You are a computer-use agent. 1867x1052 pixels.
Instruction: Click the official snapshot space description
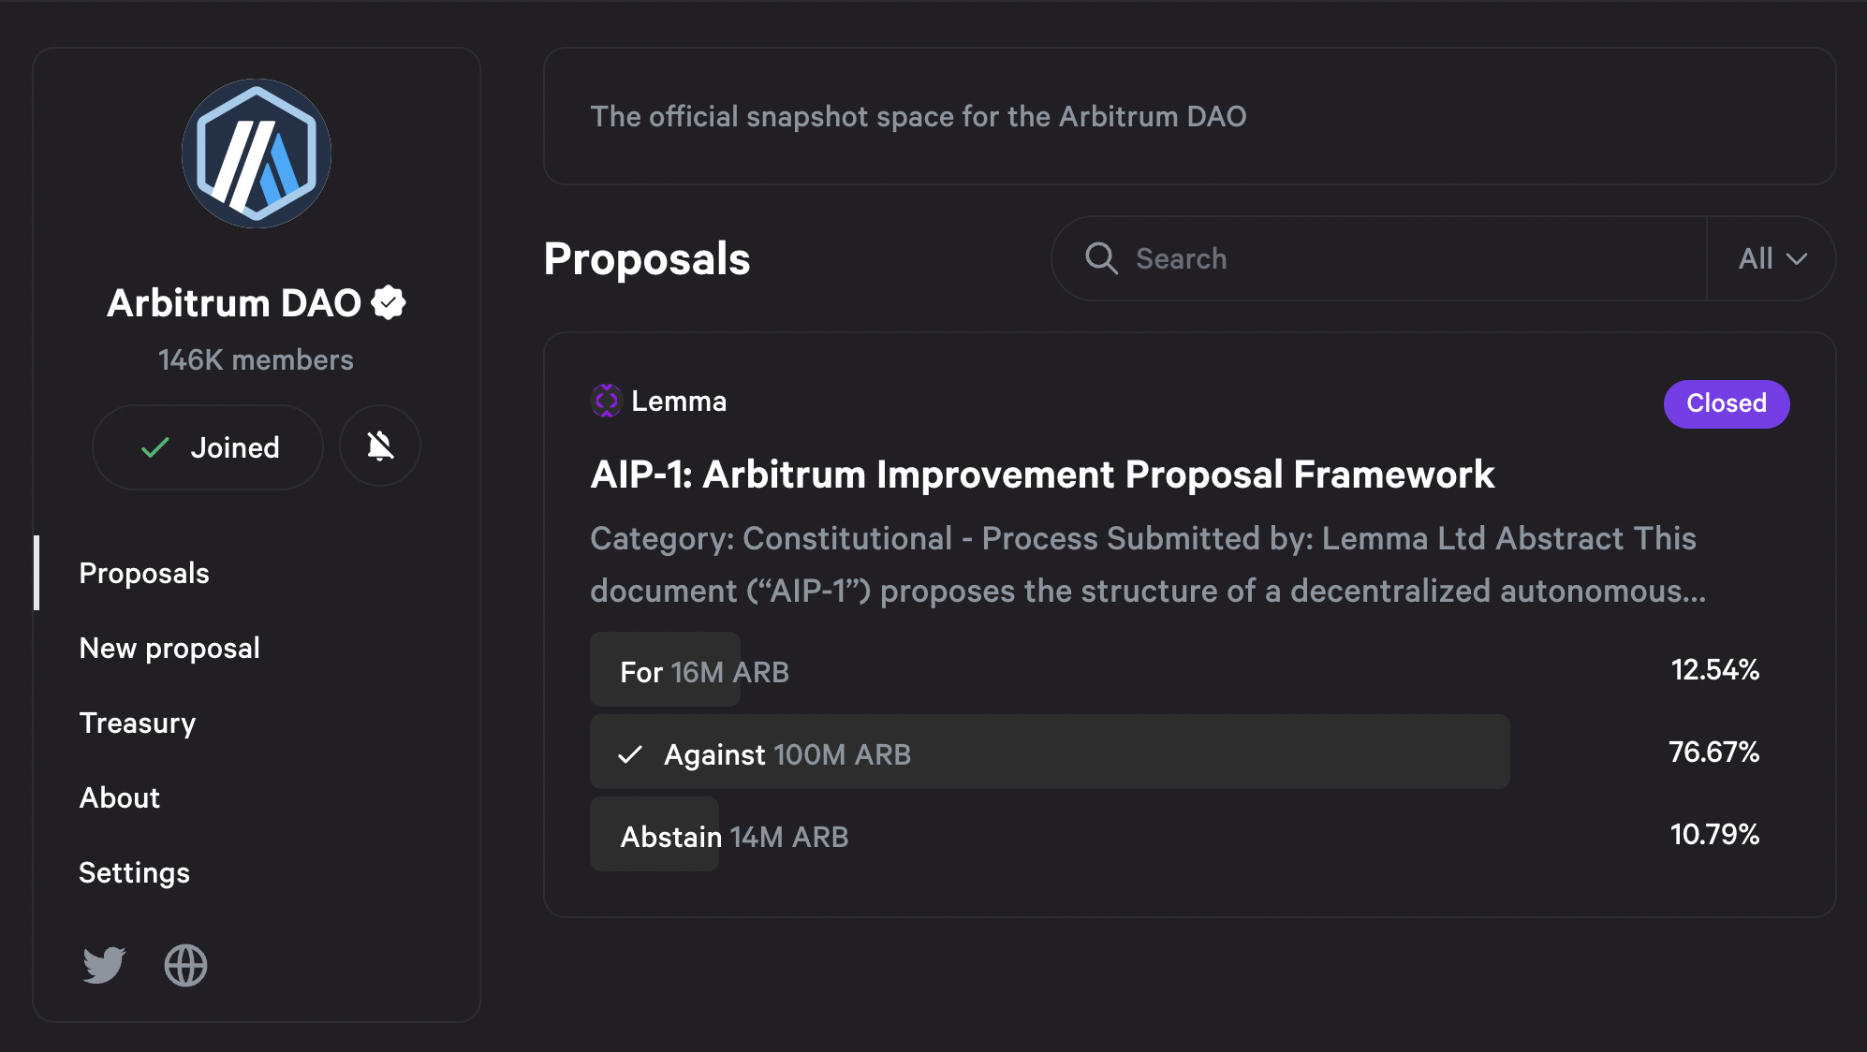pyautogui.click(x=919, y=116)
